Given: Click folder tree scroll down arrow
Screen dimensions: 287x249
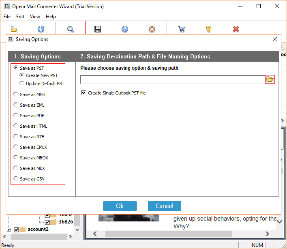Looking at the screenshot, I should 77,230.
